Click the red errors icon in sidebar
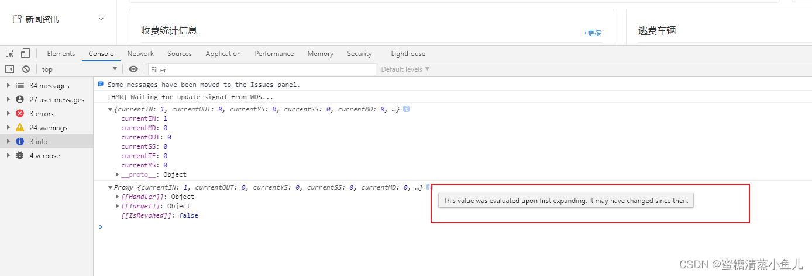Screen dimensions: 812x276 (20, 114)
